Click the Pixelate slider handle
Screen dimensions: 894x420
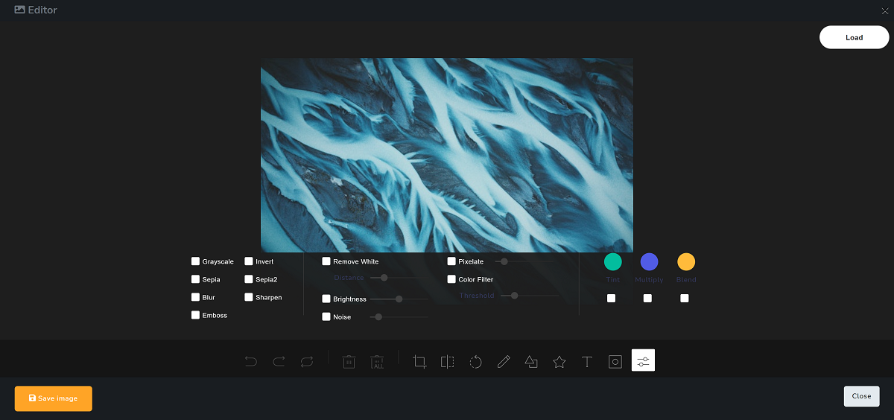[504, 261]
